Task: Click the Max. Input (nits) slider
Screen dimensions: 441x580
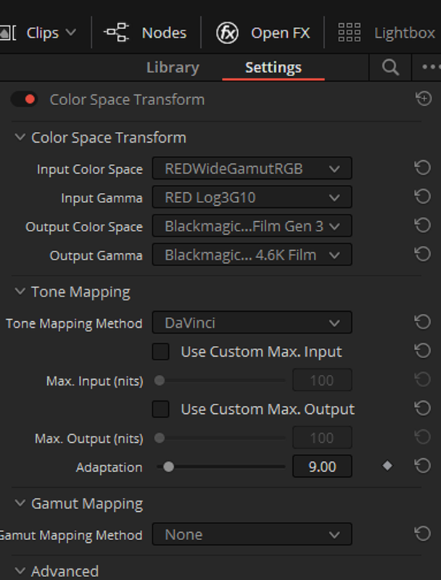Action: click(x=220, y=380)
